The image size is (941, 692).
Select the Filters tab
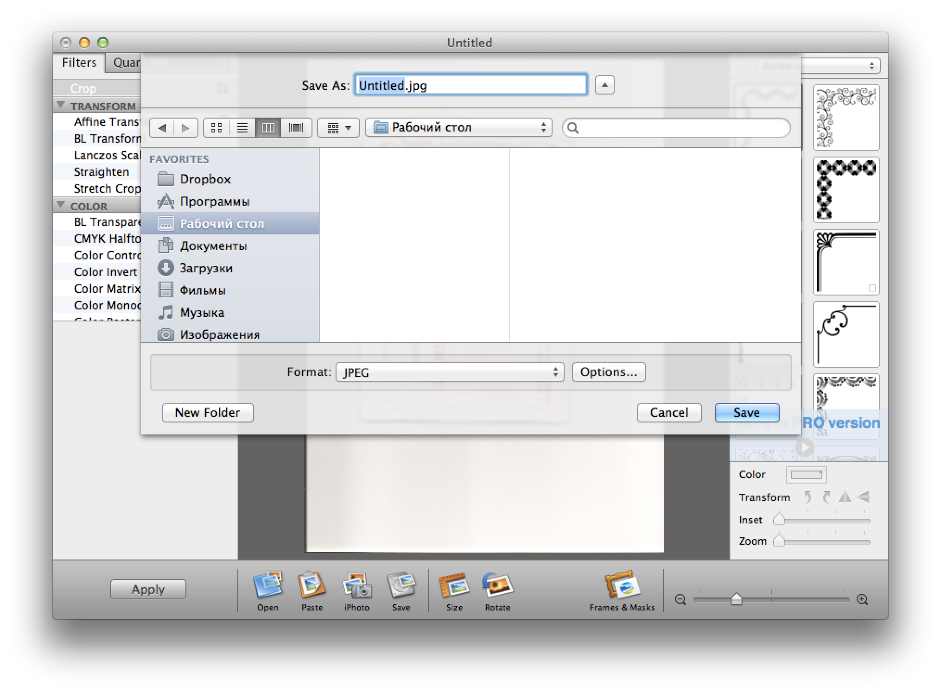pyautogui.click(x=79, y=63)
